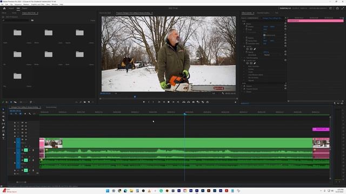Switch to the Export workspace tab
346x194 pixels.
[24, 9]
